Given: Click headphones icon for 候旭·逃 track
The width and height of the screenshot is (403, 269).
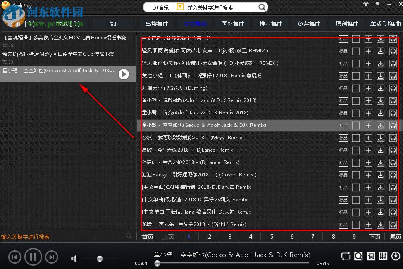Looking at the screenshot, I should click(x=393, y=200).
